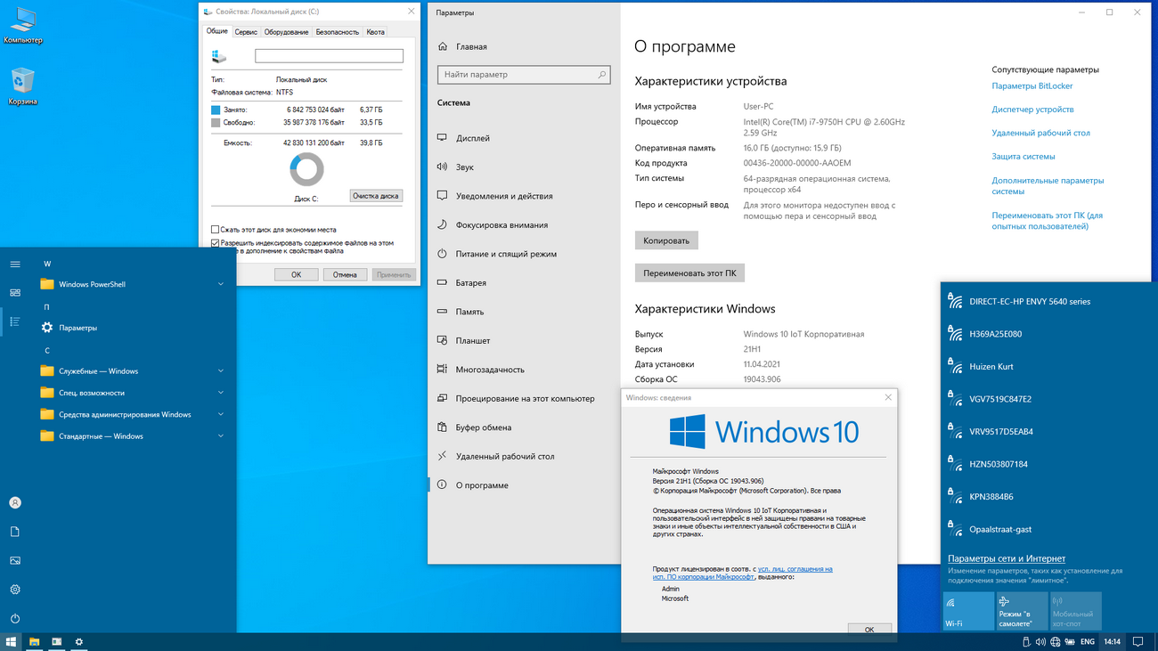
Task: Open the Компьютер desktop icon
Action: click(x=22, y=25)
